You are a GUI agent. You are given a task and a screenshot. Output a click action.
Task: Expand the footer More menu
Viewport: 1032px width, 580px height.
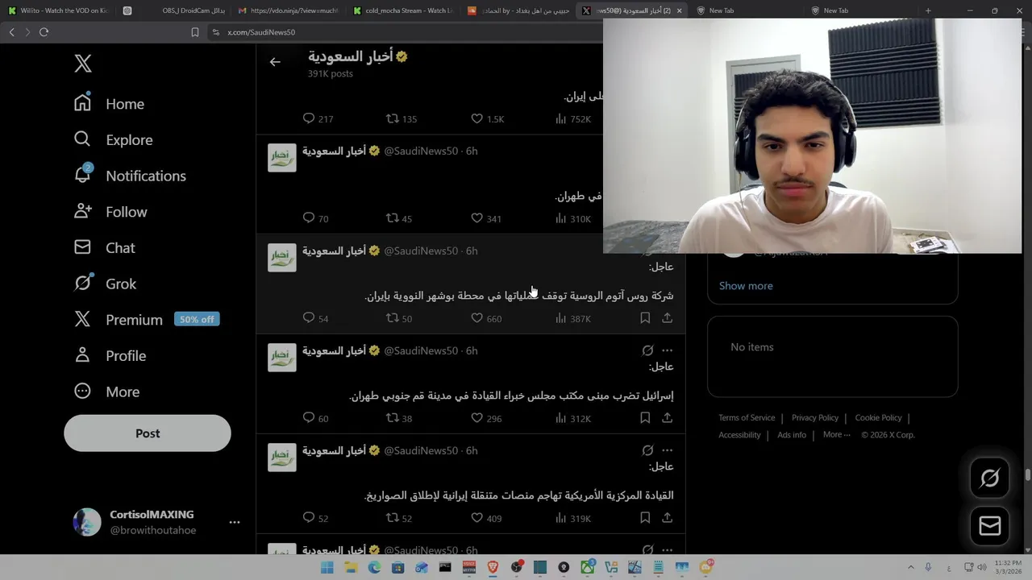pos(836,435)
